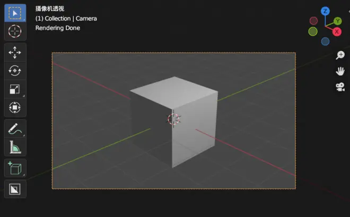Click the 'Rendering Done' status text
The width and height of the screenshot is (350, 217).
coord(58,28)
